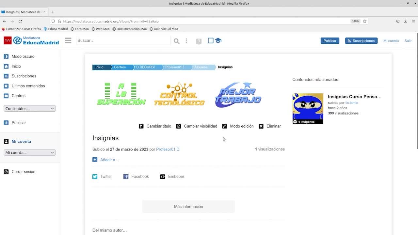Open the Aula Virtual MaX bookmark
418x235 pixels.
(x=164, y=29)
